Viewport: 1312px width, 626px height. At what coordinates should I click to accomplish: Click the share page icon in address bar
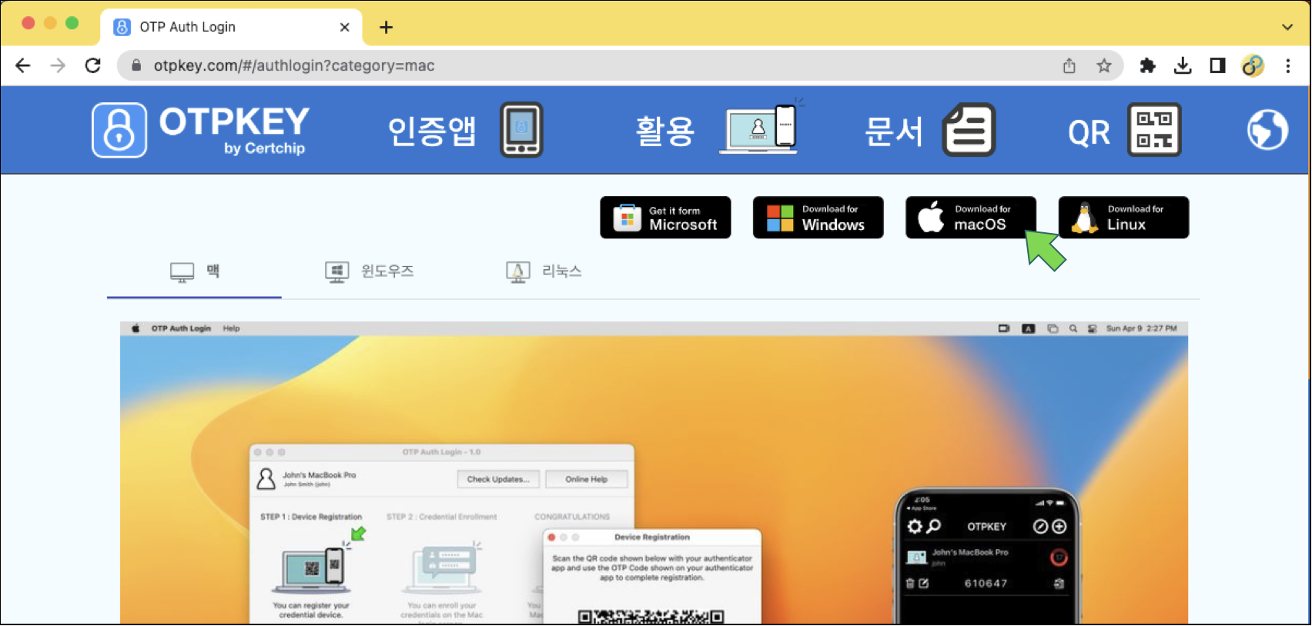click(x=1069, y=66)
